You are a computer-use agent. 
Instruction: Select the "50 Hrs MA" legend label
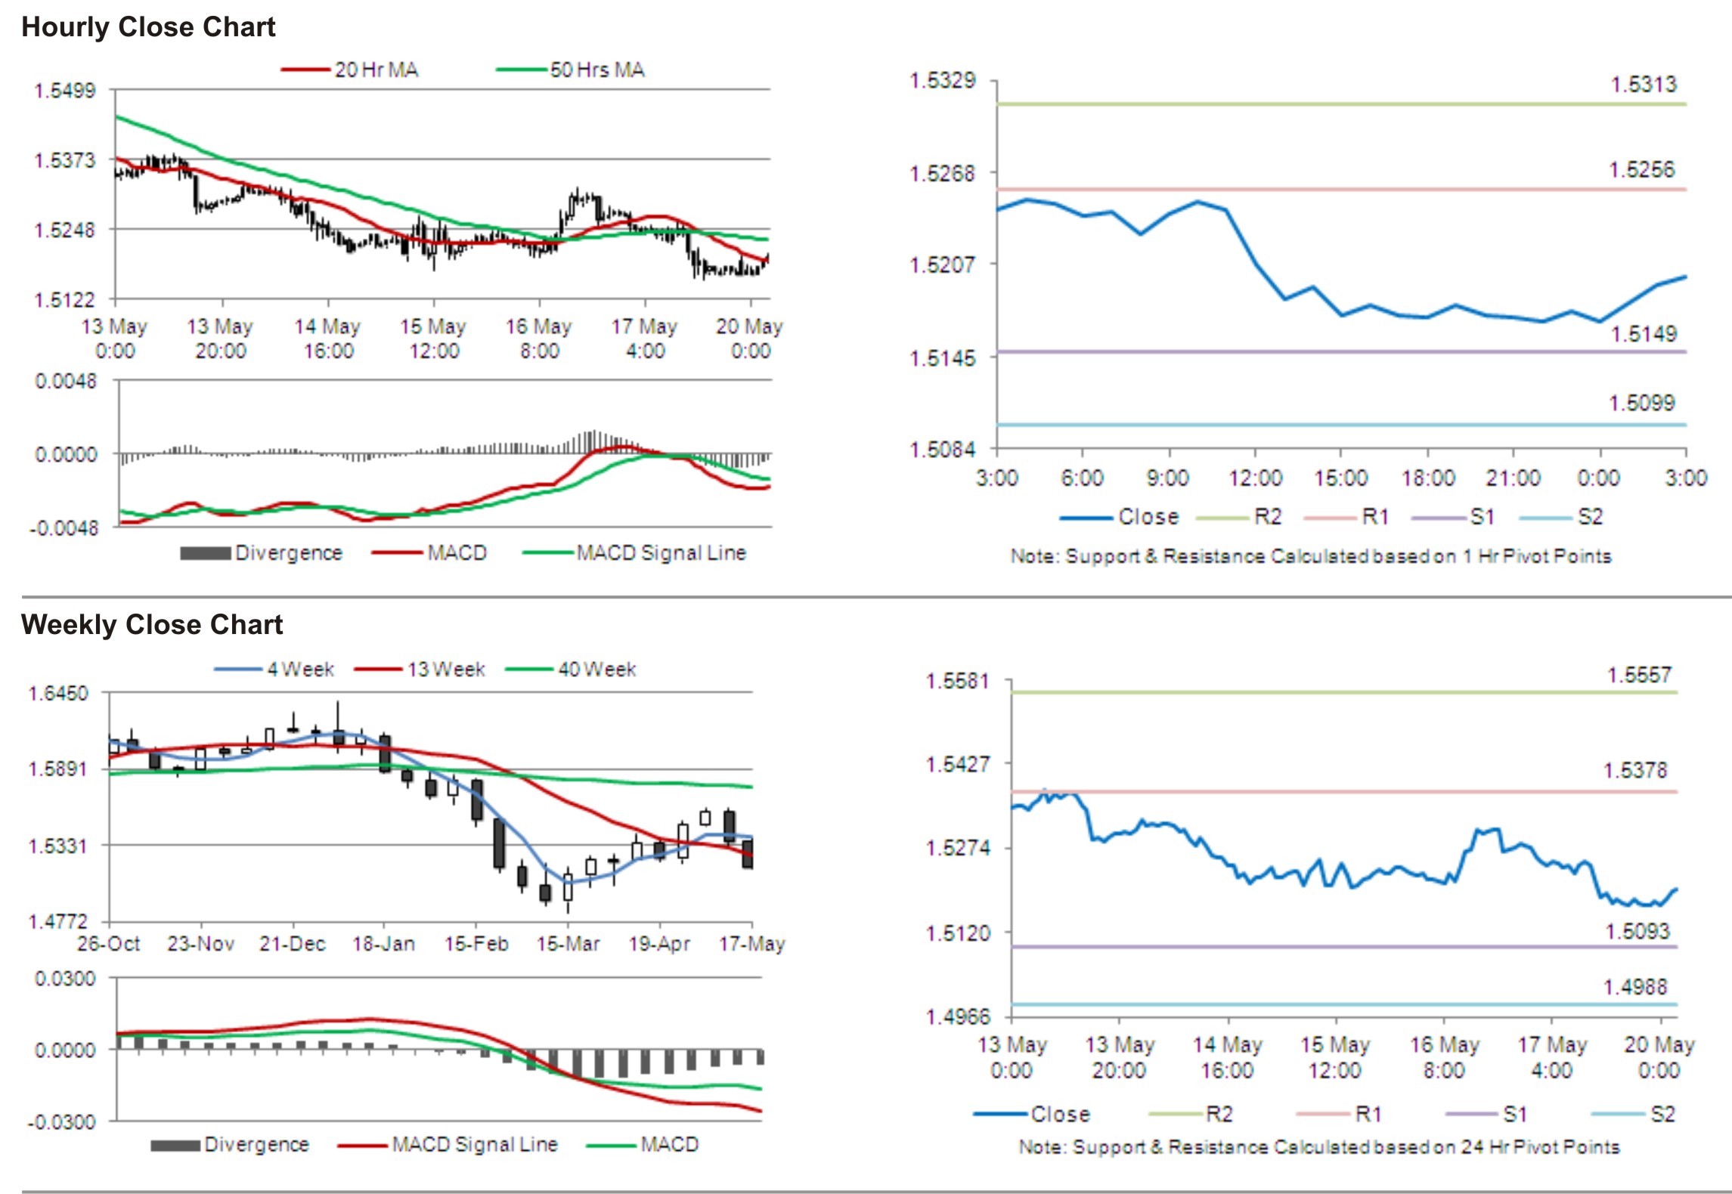pyautogui.click(x=597, y=70)
